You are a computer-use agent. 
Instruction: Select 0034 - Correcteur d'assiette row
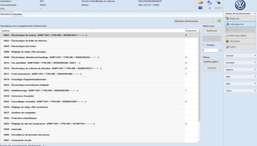[x=99, y=96]
